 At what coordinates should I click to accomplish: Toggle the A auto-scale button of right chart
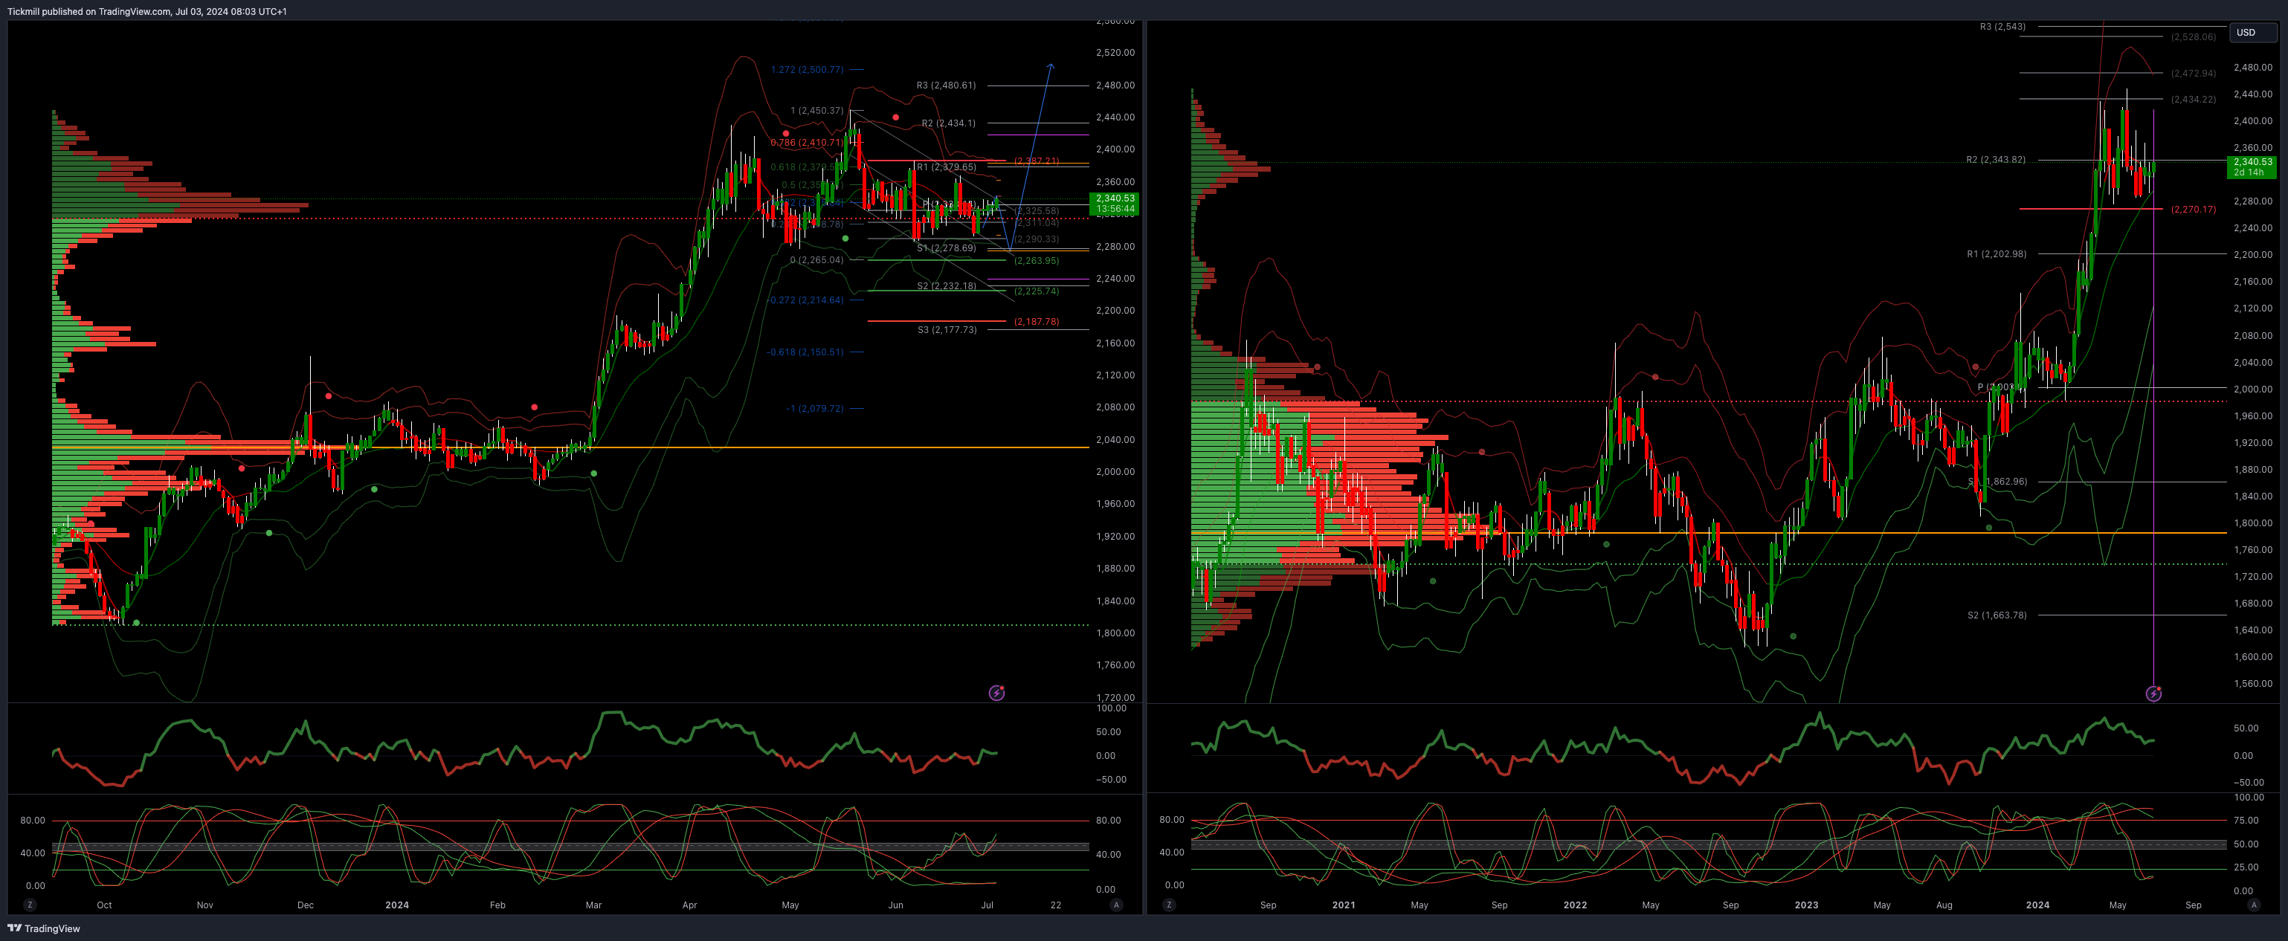pyautogui.click(x=2253, y=905)
